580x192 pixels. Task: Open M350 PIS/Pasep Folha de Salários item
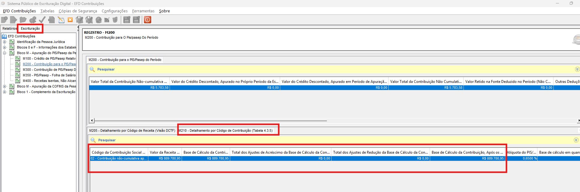(49, 75)
